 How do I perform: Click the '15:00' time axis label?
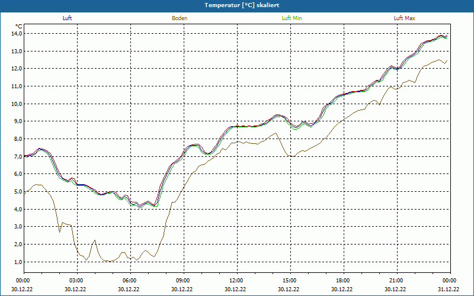tap(290, 281)
